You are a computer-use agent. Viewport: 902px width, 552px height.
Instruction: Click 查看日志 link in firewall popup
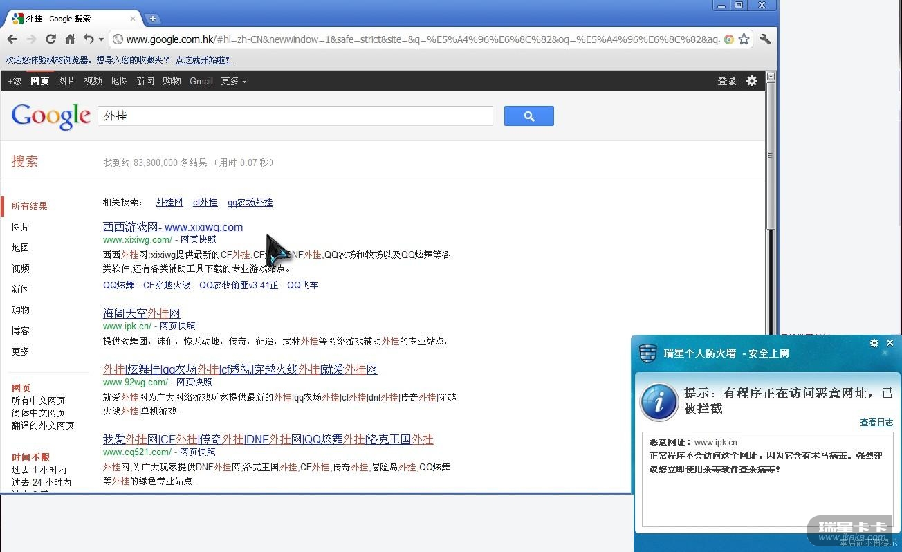coord(876,423)
